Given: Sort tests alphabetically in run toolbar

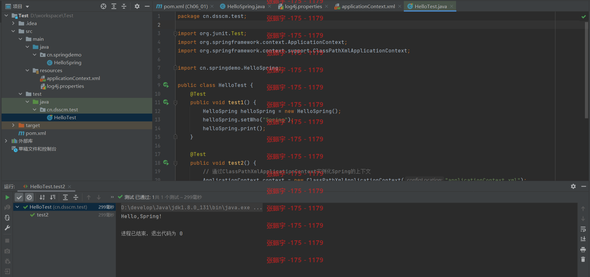Looking at the screenshot, I should pos(42,197).
